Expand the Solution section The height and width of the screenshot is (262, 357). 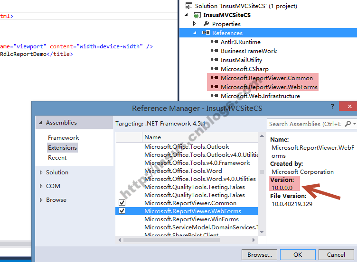[41, 172]
